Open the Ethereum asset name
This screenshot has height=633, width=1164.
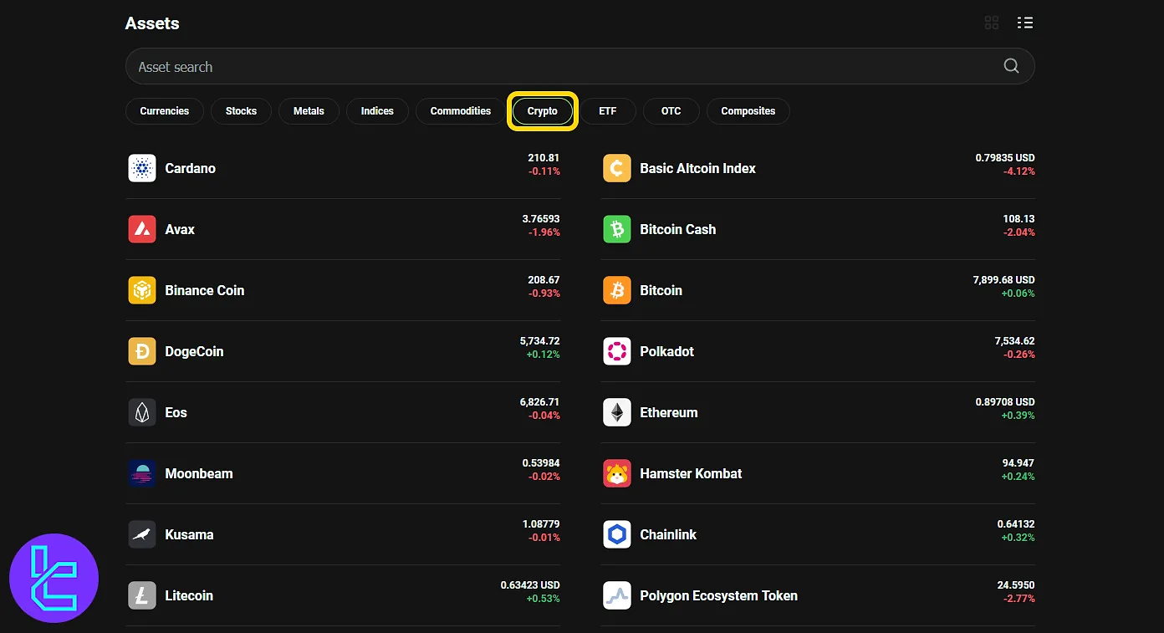[x=669, y=412]
